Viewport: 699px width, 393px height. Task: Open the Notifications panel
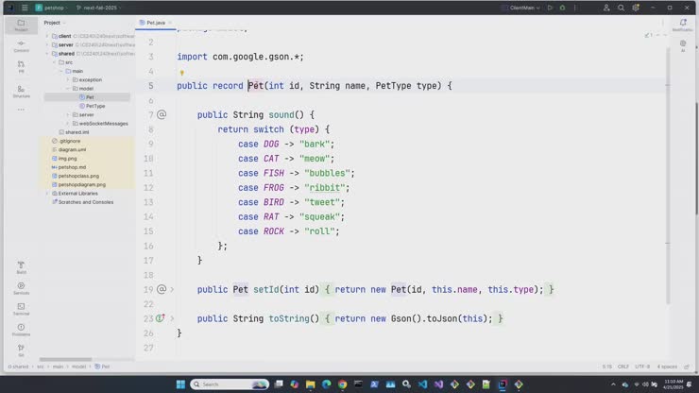683,25
